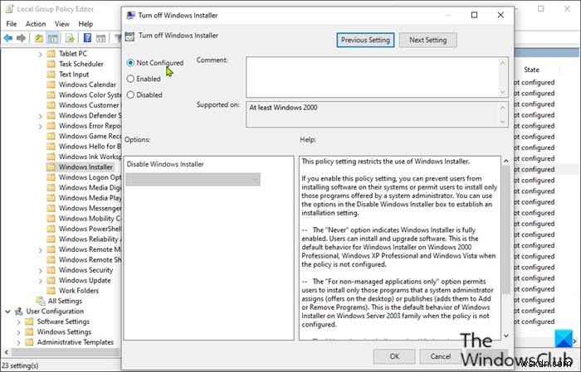Click the Forward arrow toolbar icon
Image resolution: width=581 pixels, height=372 pixels.
(21, 38)
